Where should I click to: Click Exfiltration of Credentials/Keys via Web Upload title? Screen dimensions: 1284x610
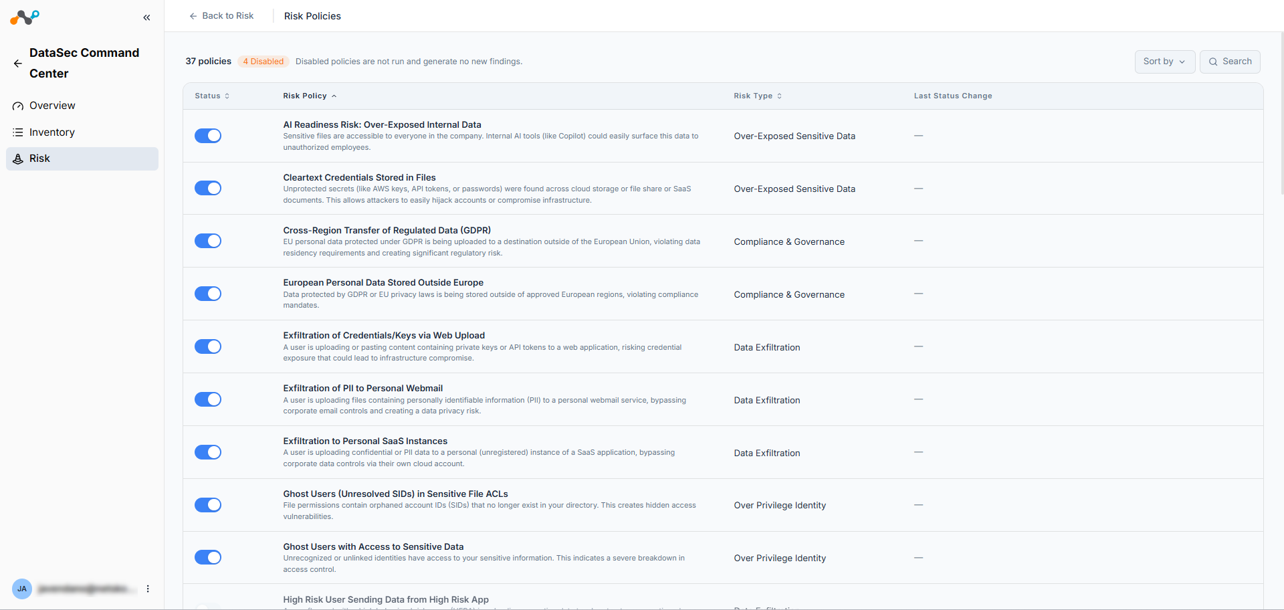point(384,336)
